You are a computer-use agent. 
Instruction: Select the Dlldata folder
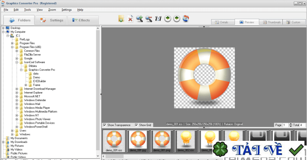coord(33,66)
